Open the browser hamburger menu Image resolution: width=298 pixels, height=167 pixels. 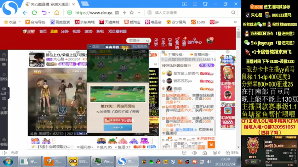coord(195,4)
